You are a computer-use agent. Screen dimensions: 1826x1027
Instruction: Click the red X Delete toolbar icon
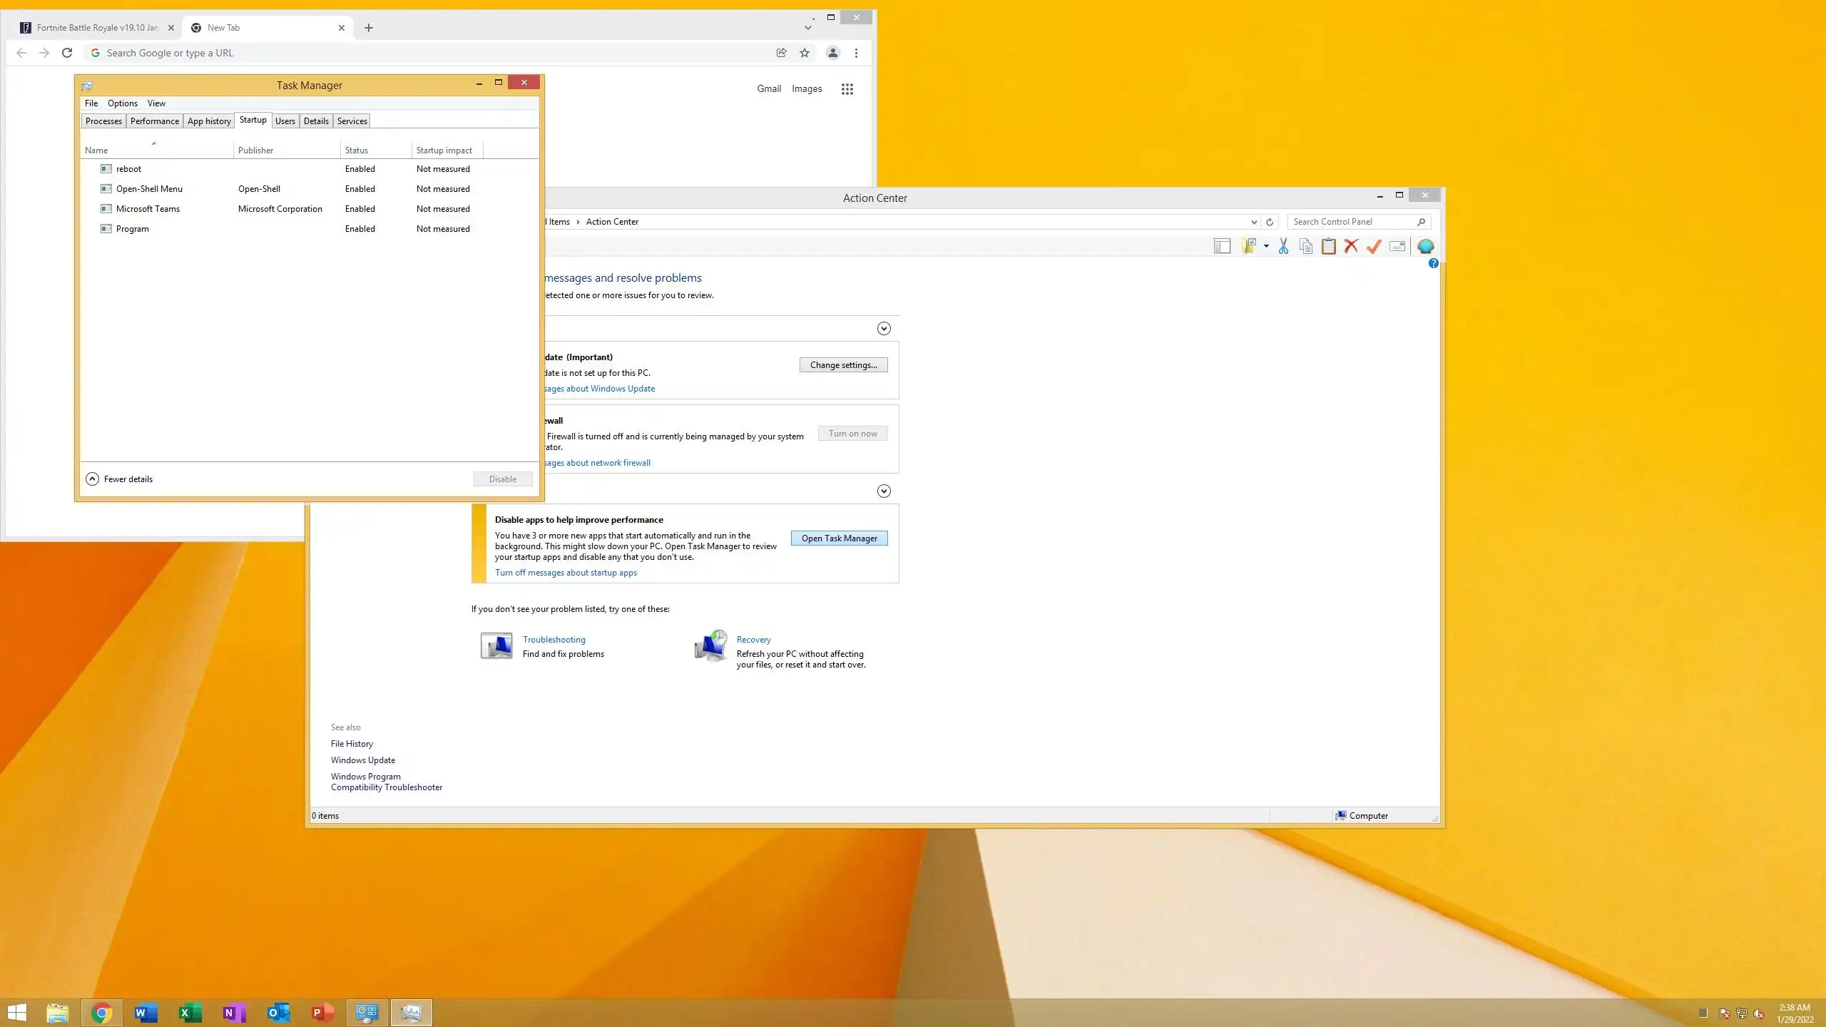click(1351, 247)
